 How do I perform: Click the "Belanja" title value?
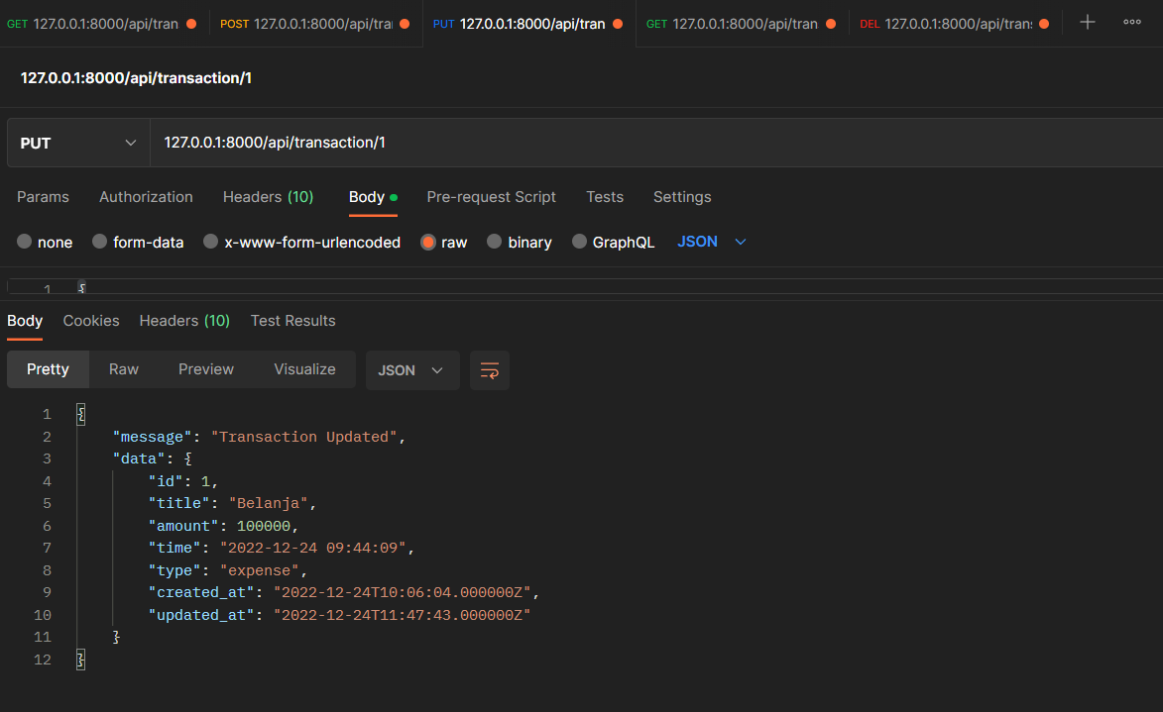pos(269,503)
